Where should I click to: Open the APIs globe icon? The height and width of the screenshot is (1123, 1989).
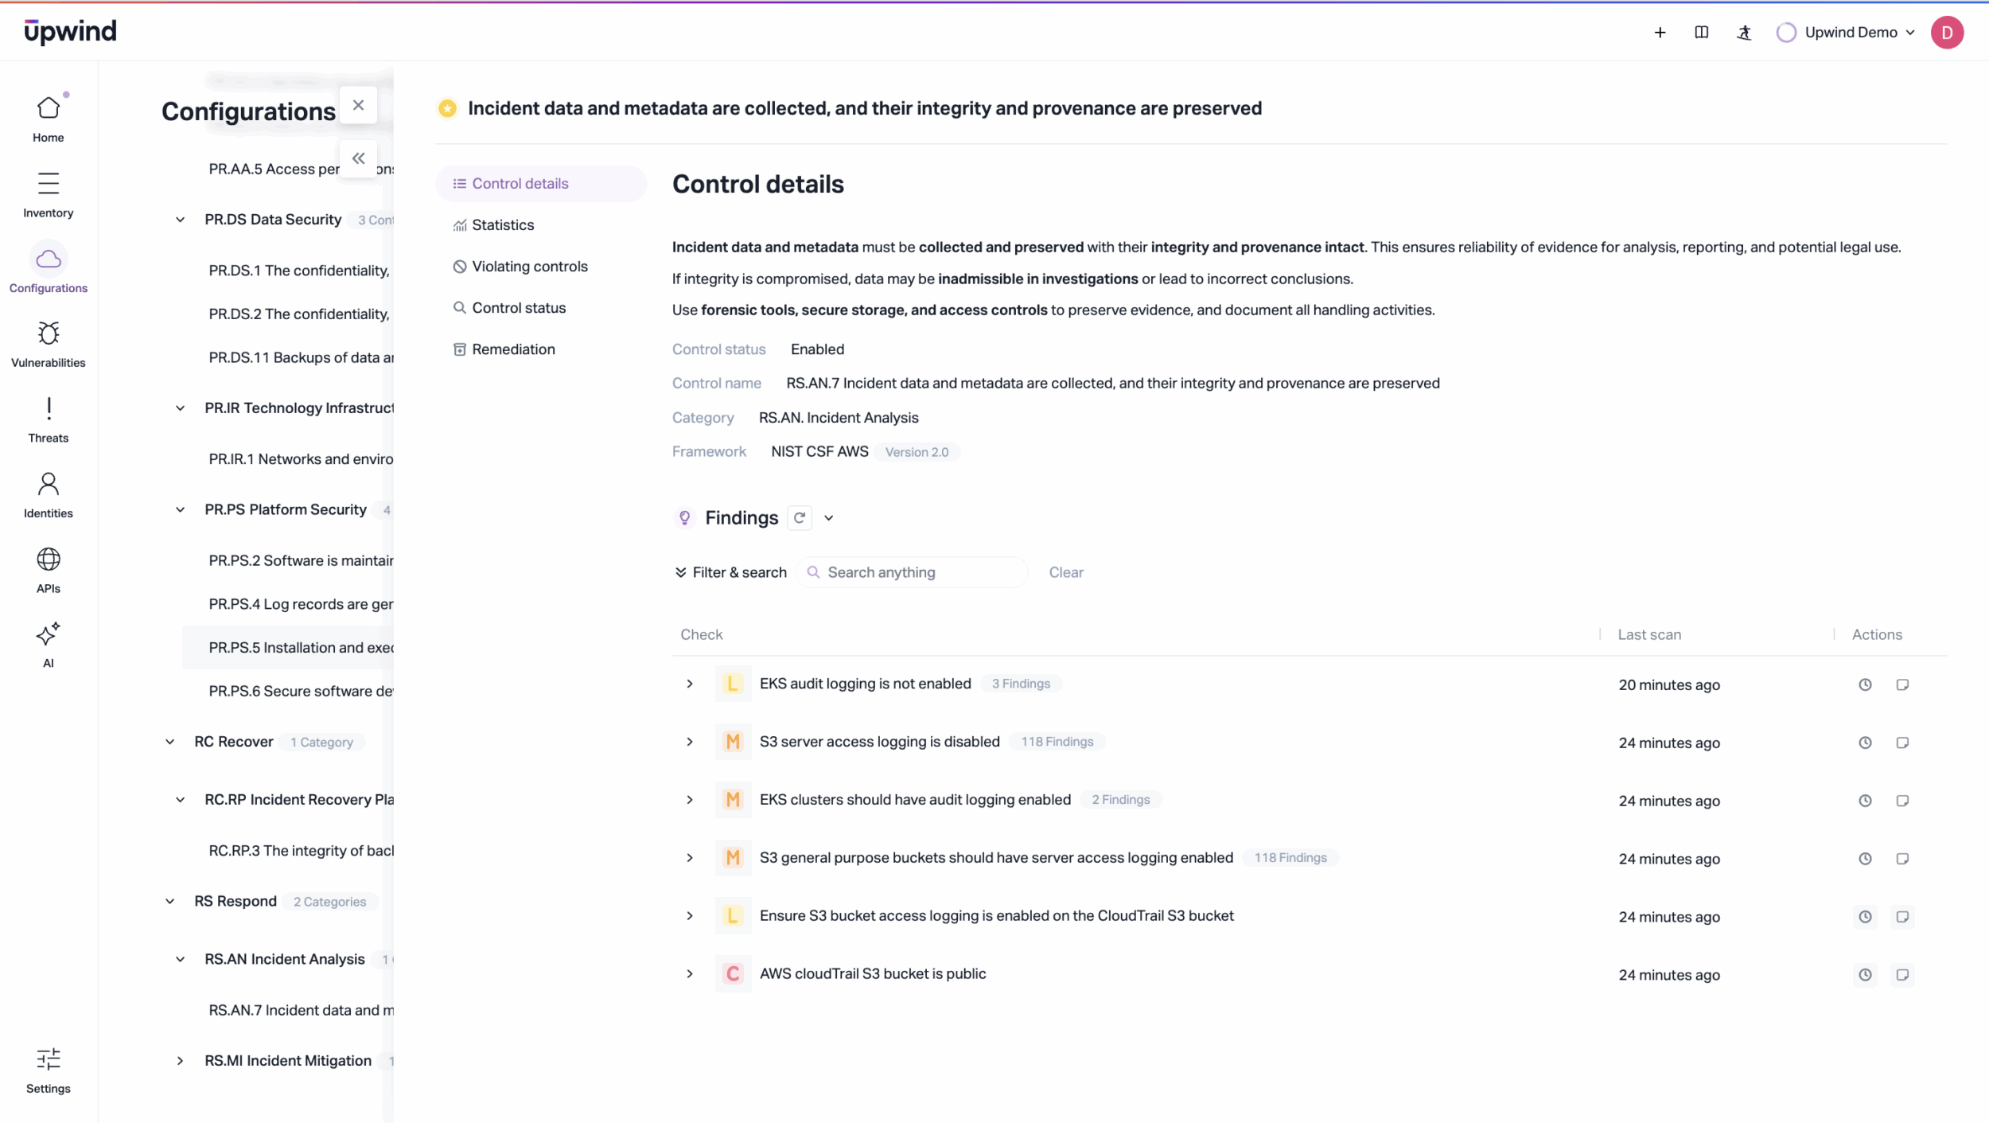click(x=48, y=560)
